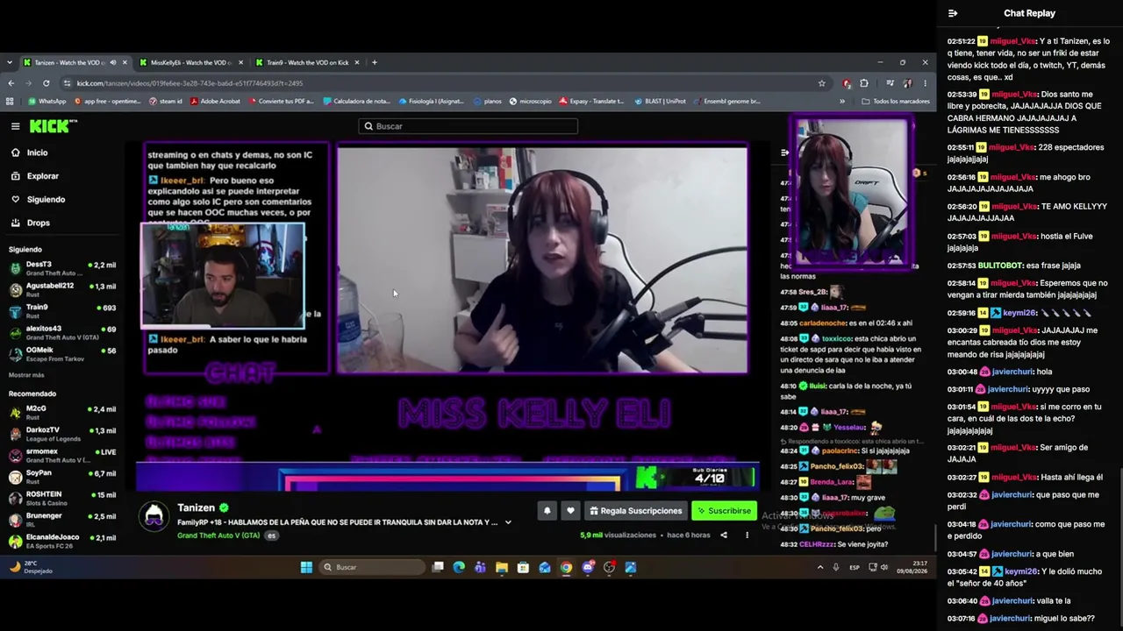Open followed channel alexitos43
This screenshot has height=631, width=1123.
point(61,333)
